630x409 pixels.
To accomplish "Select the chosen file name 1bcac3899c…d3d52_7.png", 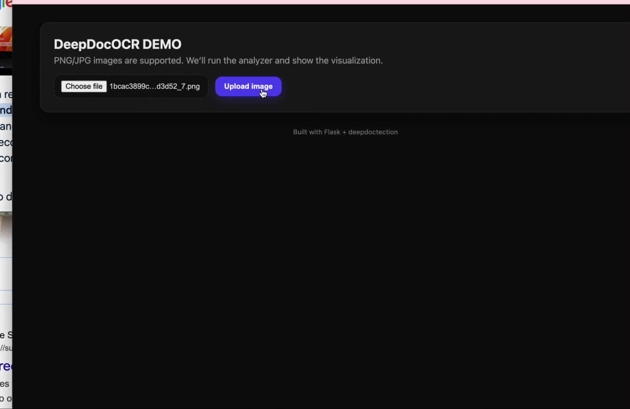I will 155,86.
